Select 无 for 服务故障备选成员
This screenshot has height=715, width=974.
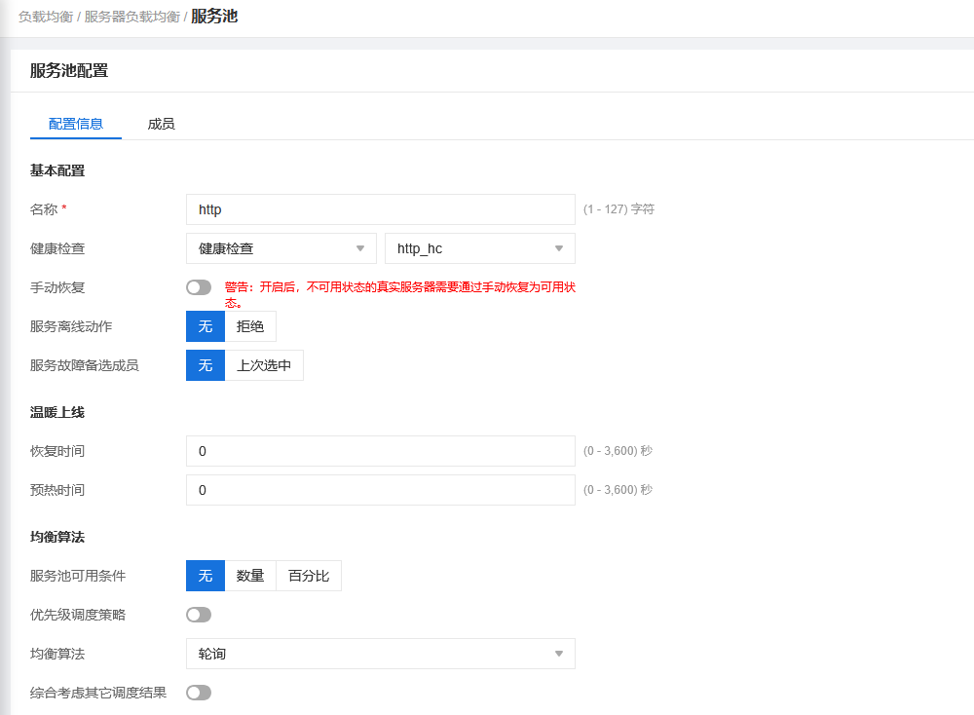[x=206, y=365]
